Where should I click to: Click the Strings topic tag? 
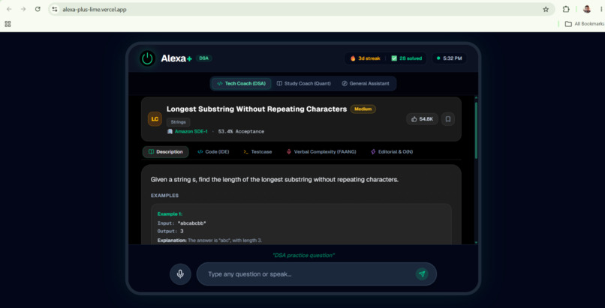pyautogui.click(x=178, y=122)
